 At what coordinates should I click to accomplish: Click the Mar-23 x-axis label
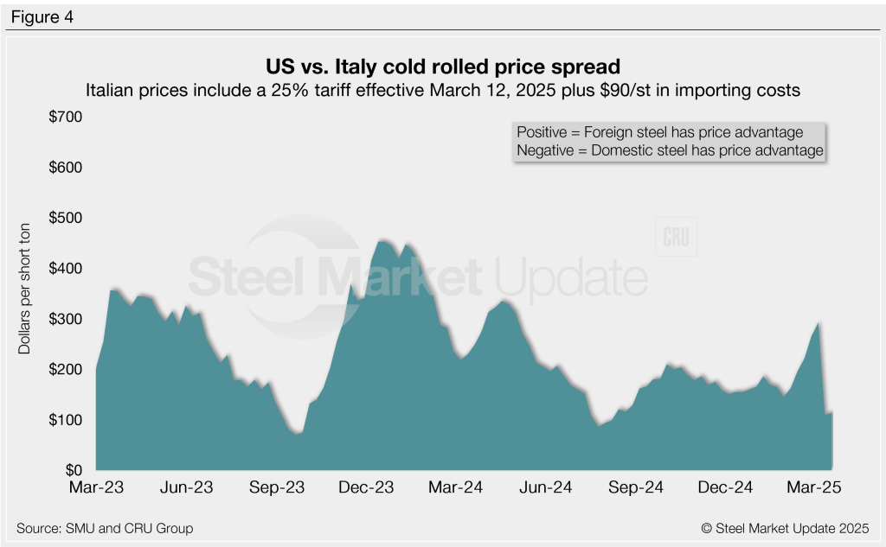coord(95,488)
